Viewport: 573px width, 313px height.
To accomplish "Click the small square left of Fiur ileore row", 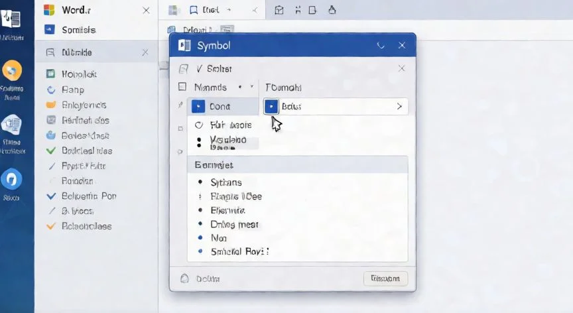I will tap(180, 129).
